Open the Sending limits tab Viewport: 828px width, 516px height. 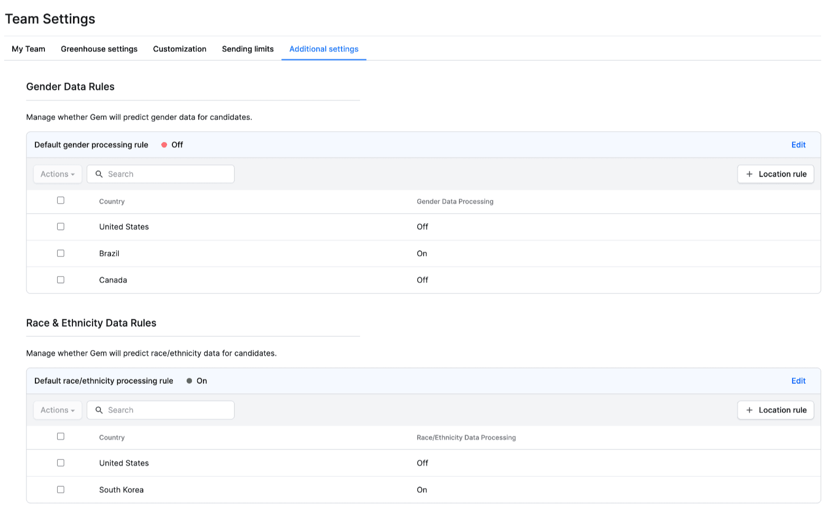tap(247, 49)
